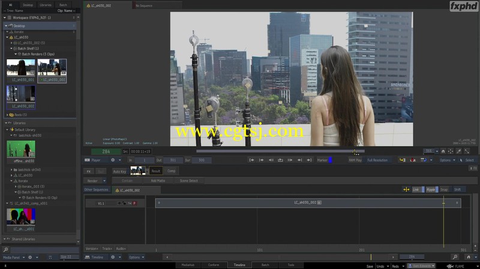Open the Timeline view mode dropdown
The image size is (480, 269).
coord(96,257)
